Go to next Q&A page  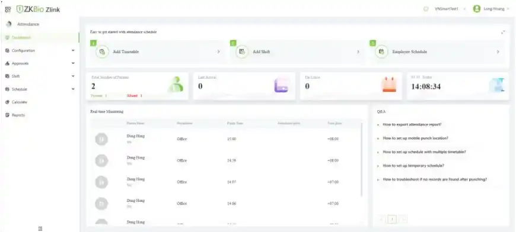point(403,219)
